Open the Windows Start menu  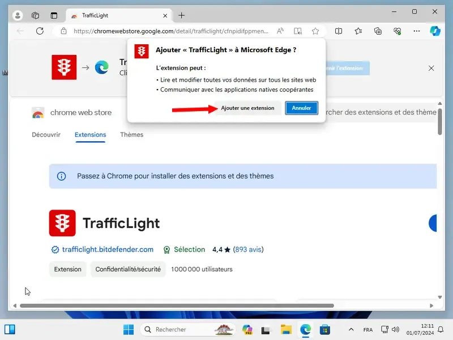pyautogui.click(x=129, y=330)
